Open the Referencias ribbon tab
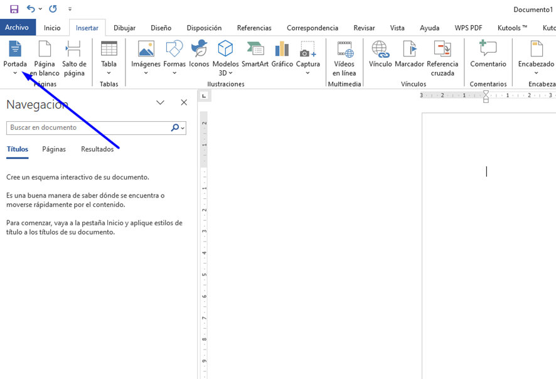 pyautogui.click(x=254, y=28)
